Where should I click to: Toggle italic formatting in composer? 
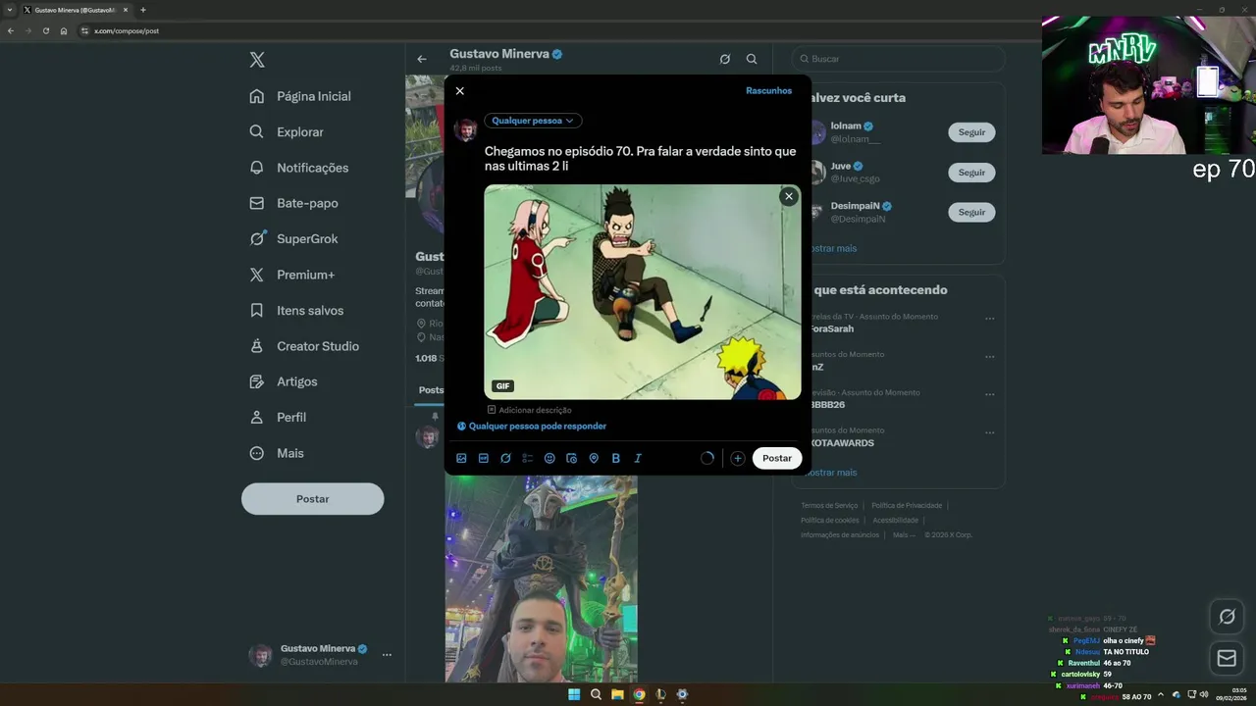pos(638,458)
